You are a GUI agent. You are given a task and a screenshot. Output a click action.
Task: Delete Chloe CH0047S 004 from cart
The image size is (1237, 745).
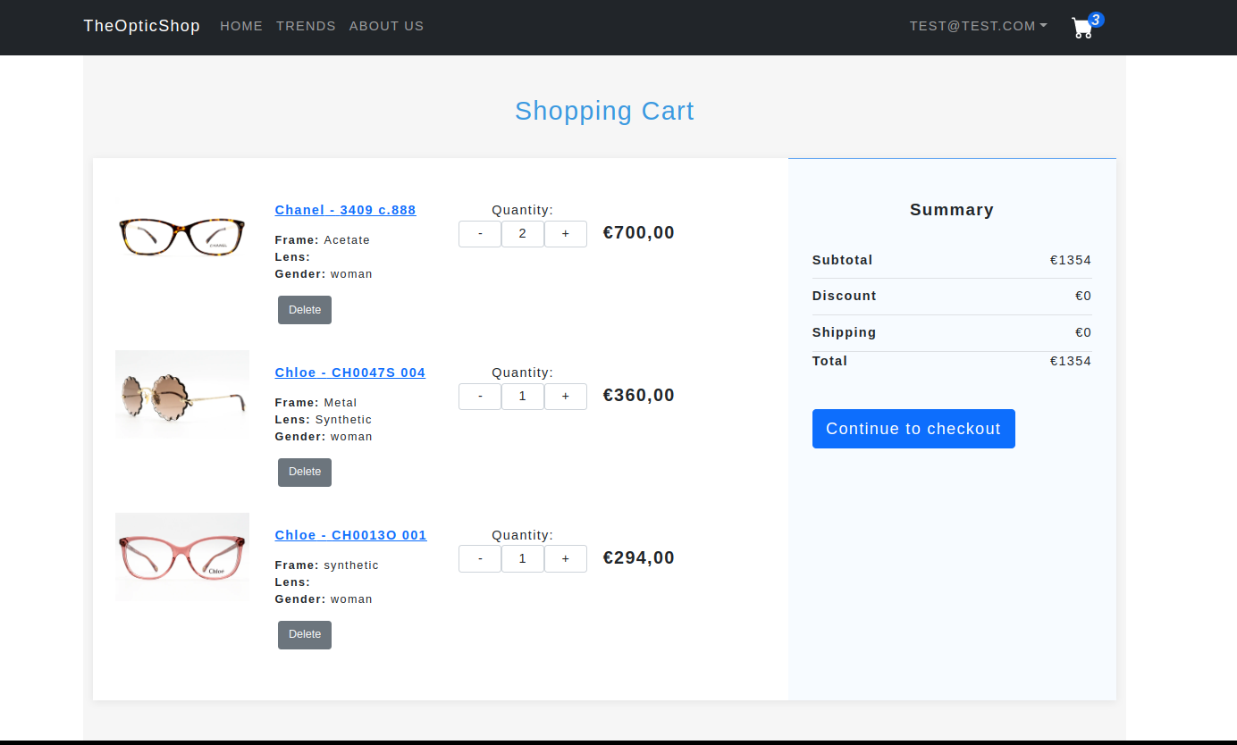(x=305, y=473)
